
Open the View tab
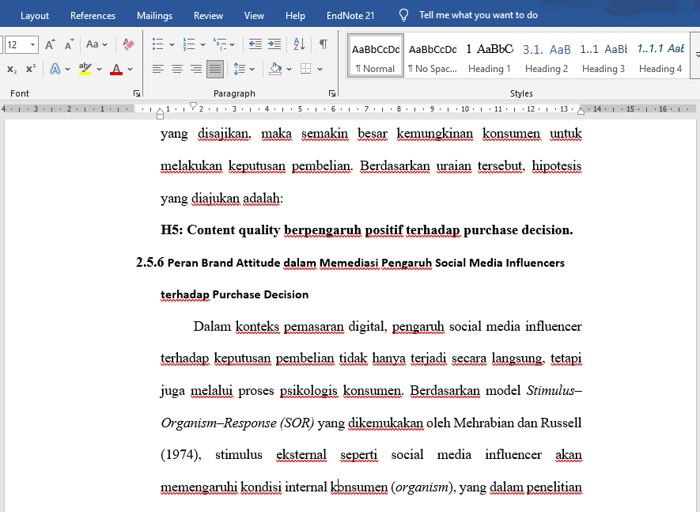click(x=254, y=16)
